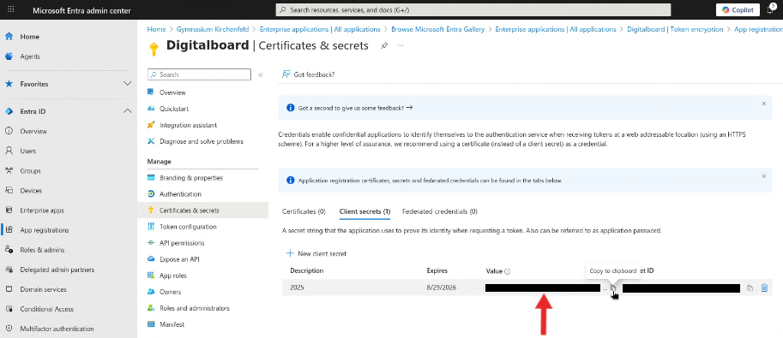Collapse the Entra ID section chevron
Screen dimensions: 783x338
(127, 111)
